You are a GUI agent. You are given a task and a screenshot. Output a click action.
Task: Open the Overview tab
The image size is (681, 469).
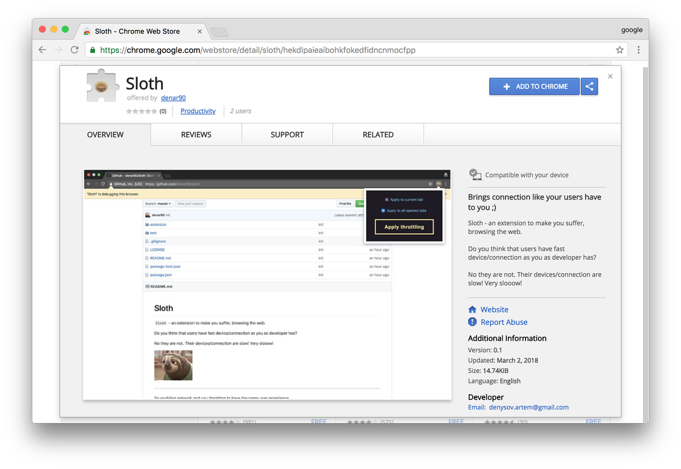point(106,134)
